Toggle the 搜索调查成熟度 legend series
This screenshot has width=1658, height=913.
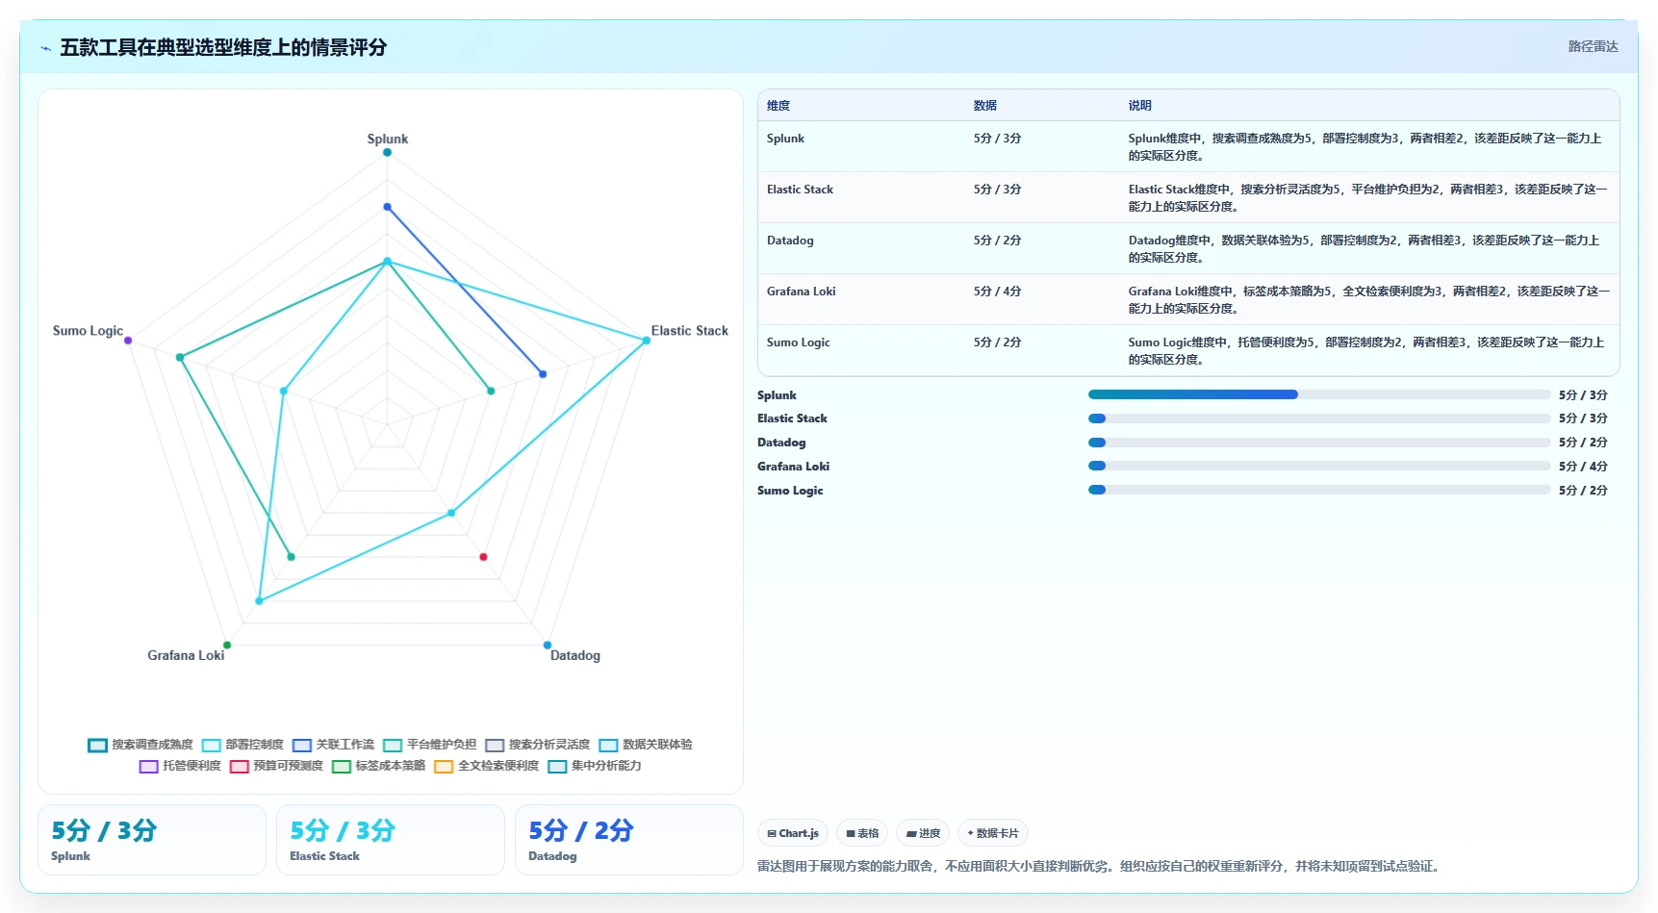(140, 745)
